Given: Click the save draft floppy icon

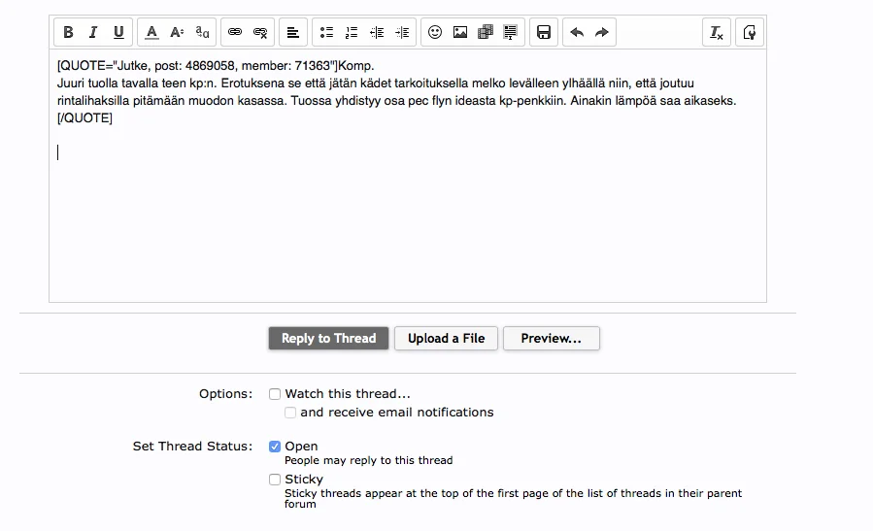Looking at the screenshot, I should click(544, 32).
